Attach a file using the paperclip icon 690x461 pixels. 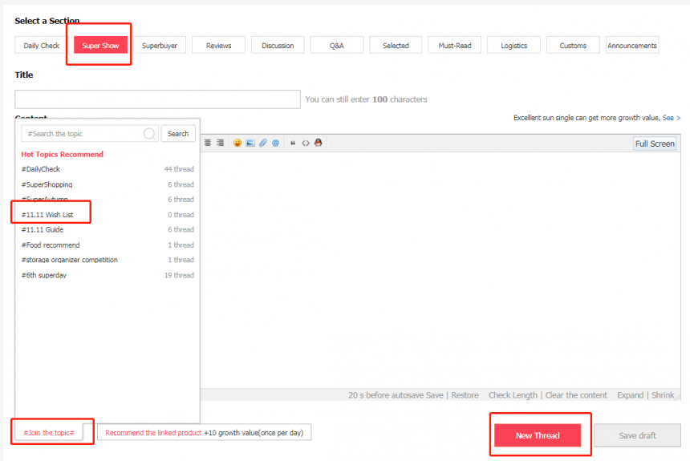[x=263, y=144]
